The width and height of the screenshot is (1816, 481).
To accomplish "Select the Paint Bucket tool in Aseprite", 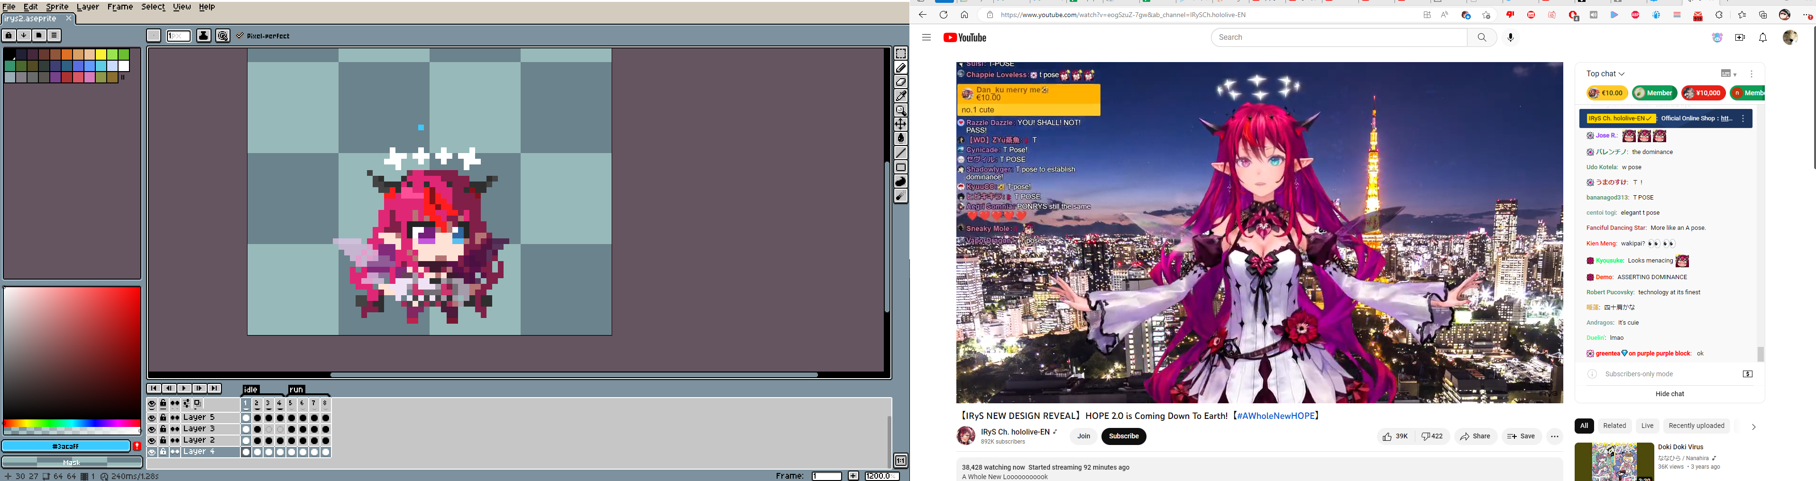I will coord(900,139).
